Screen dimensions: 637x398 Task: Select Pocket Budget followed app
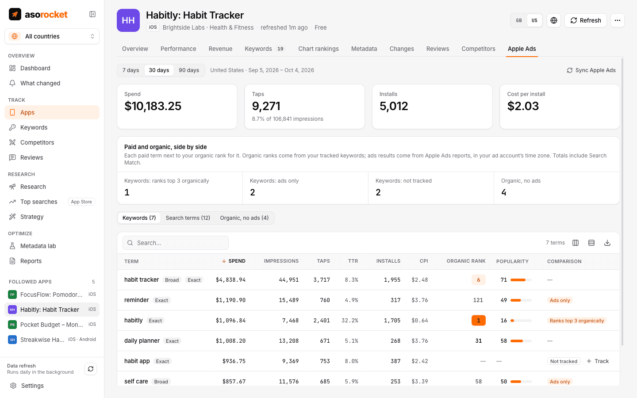[x=52, y=325]
